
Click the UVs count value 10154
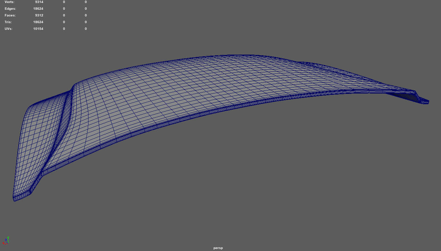coord(38,29)
